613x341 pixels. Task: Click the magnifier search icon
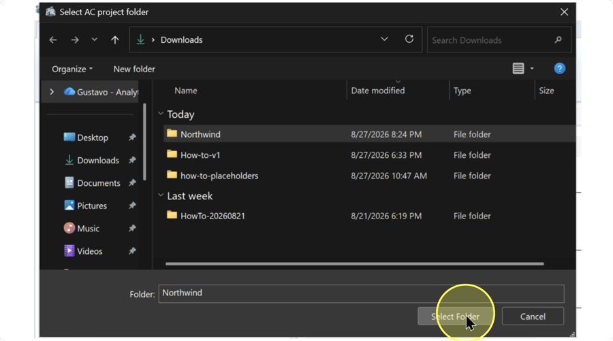pyautogui.click(x=559, y=39)
